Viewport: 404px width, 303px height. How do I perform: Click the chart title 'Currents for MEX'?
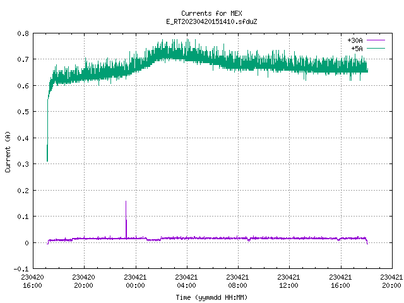tap(211, 13)
